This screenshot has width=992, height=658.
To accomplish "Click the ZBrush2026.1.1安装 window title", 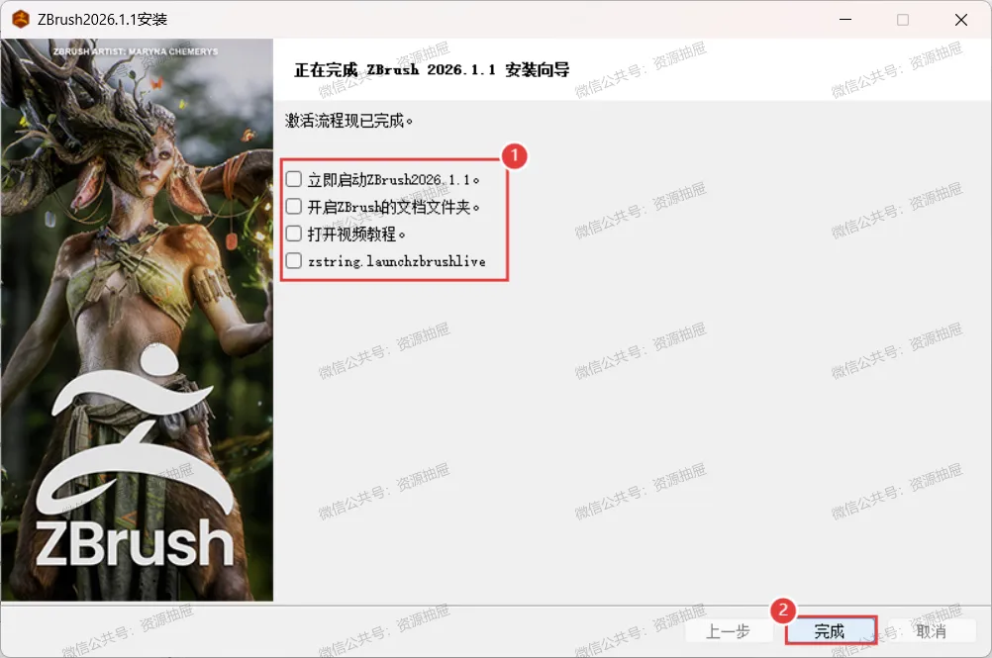I will pos(102,20).
